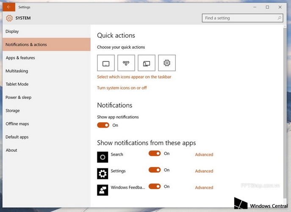This screenshot has width=291, height=212.
Task: Click the Search app icon
Action: click(x=103, y=157)
